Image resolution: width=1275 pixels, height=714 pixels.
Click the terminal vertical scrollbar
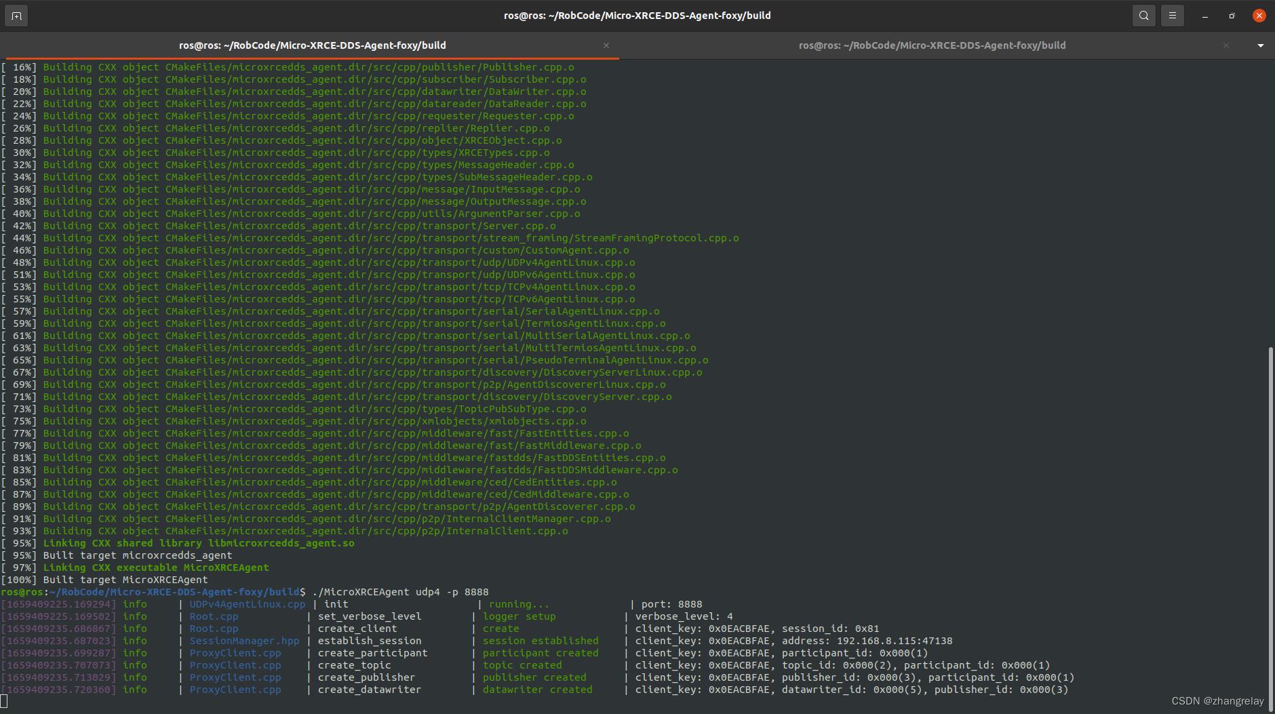click(x=1271, y=529)
